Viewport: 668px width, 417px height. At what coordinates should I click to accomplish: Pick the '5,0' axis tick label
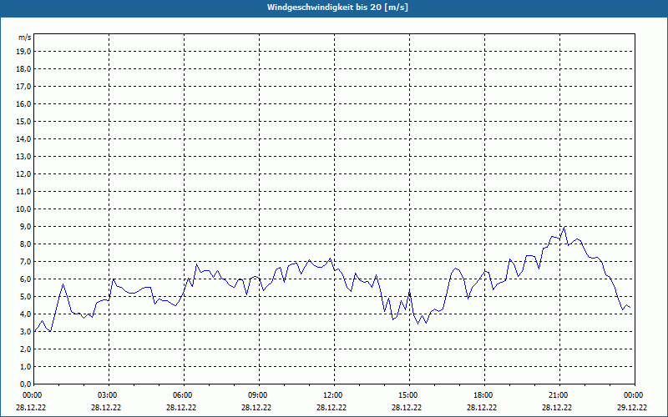[26, 297]
